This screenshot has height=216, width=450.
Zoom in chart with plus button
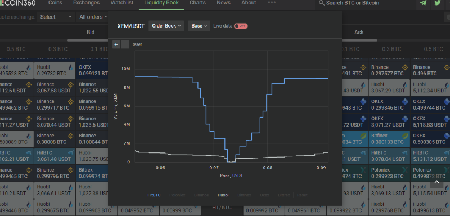(x=116, y=44)
